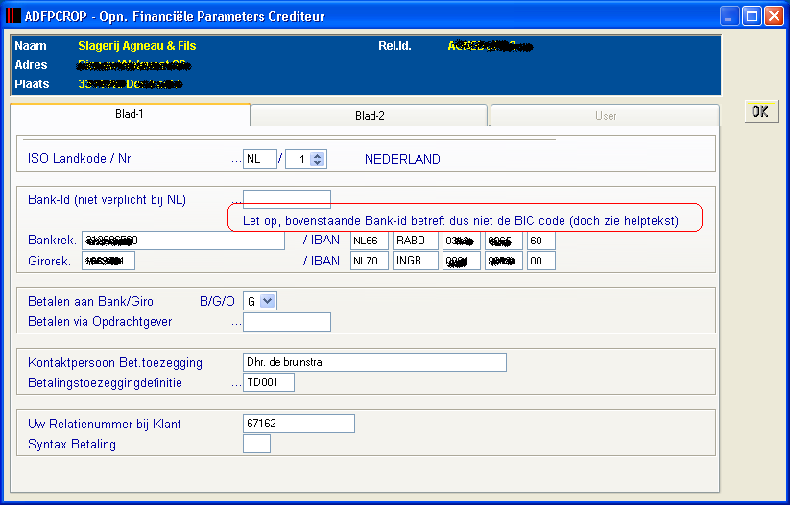Click the NEDERLAND country name text
Viewport: 790px width, 505px height.
(x=402, y=159)
